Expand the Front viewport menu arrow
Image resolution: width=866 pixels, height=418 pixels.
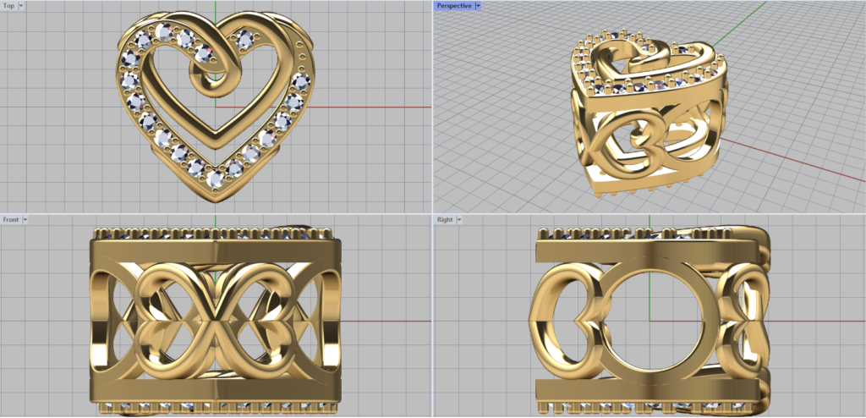pos(25,219)
